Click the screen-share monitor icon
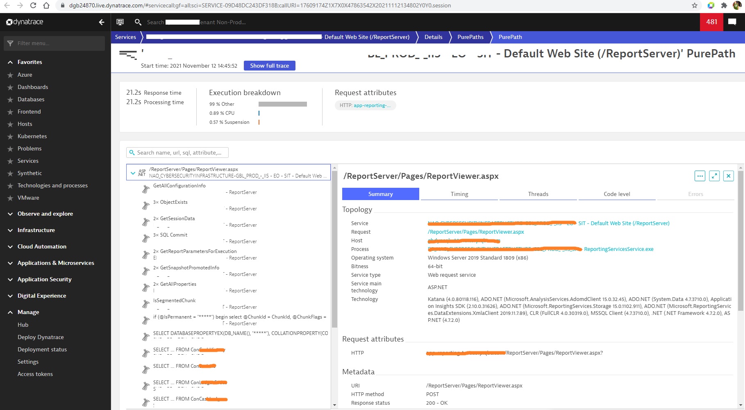Image resolution: width=745 pixels, height=410 pixels. pos(120,22)
